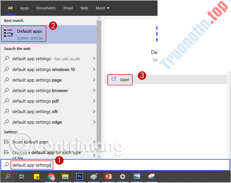Click scroll up arrow of results list
The height and width of the screenshot is (183, 231).
click(99, 18)
